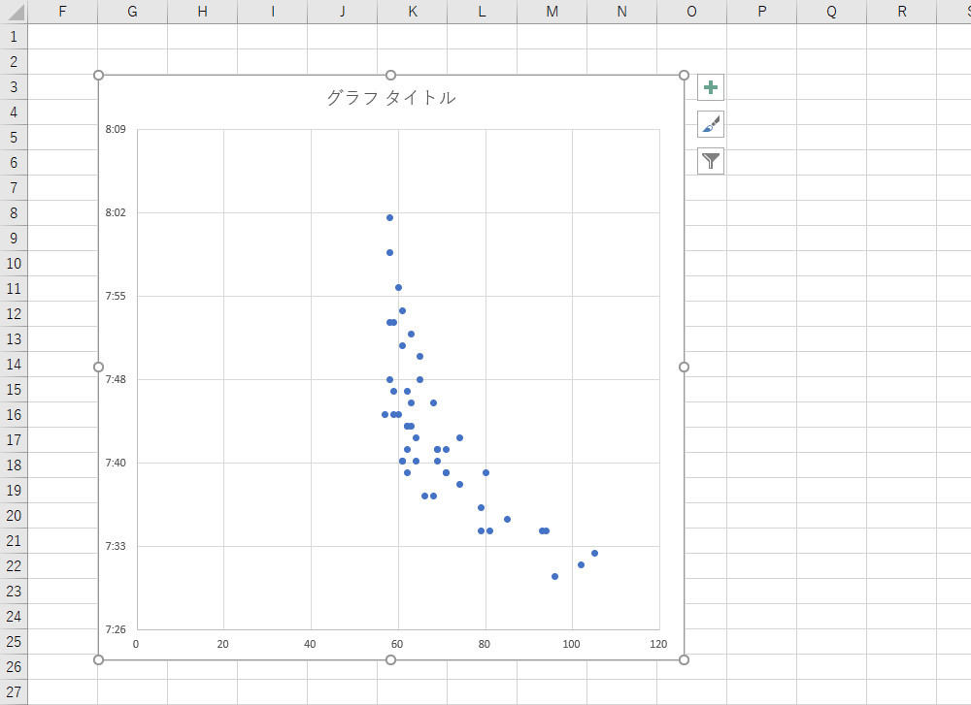
Task: Select column header P
Action: pos(761,12)
